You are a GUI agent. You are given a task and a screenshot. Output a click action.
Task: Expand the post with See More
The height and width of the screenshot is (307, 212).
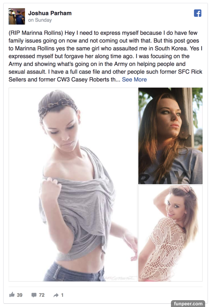click(134, 79)
